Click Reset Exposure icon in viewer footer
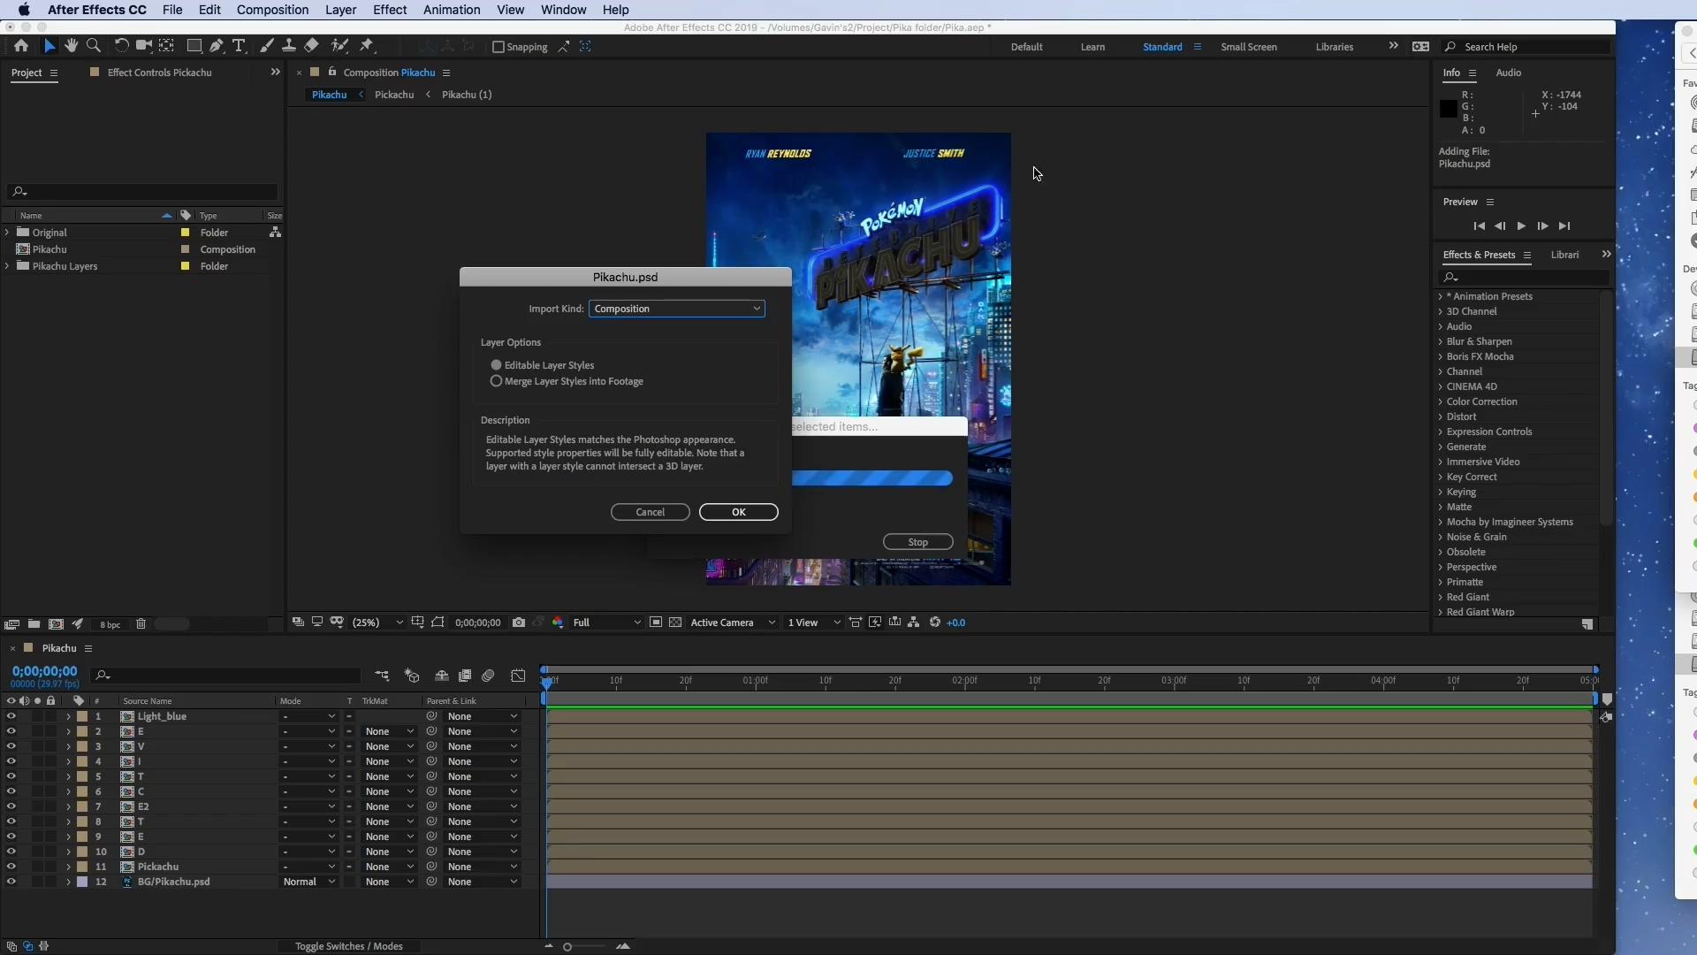1697x955 pixels. pyautogui.click(x=935, y=623)
